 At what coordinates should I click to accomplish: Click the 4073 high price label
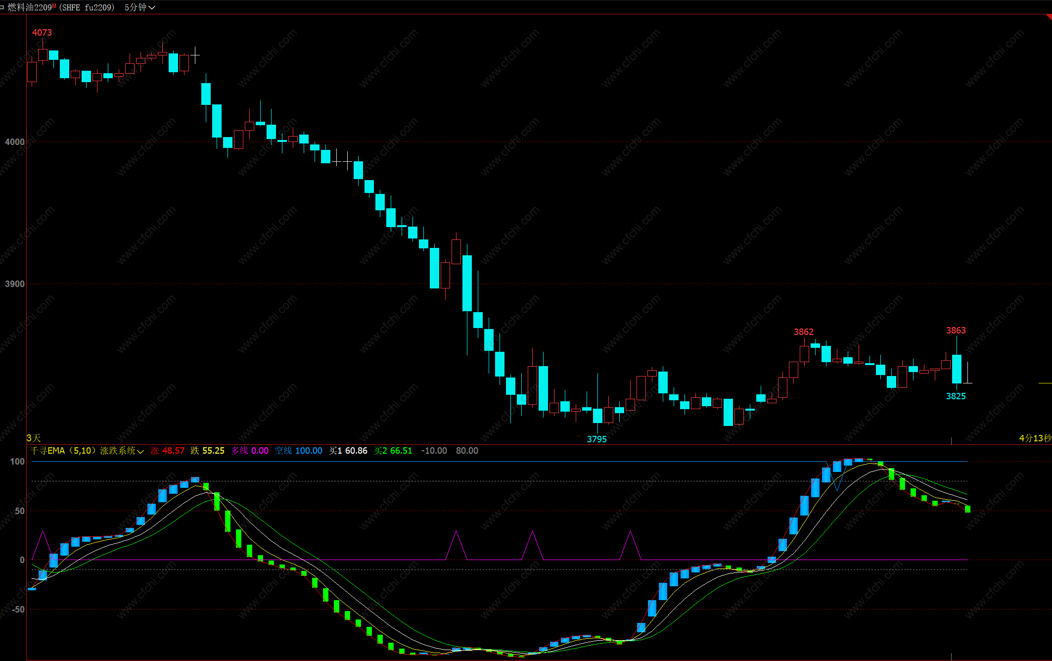42,33
